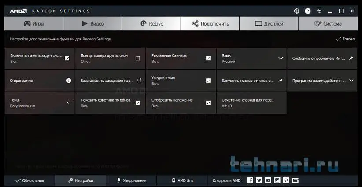The height and width of the screenshot is (187, 362).
Task: Click the Radeon update refresh icon in title bar
Action: pos(297,11)
